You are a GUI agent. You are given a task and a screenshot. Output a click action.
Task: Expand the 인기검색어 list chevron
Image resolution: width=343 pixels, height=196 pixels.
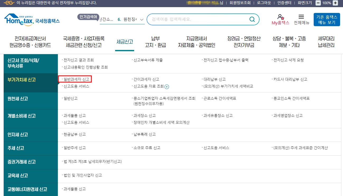[x=142, y=19]
